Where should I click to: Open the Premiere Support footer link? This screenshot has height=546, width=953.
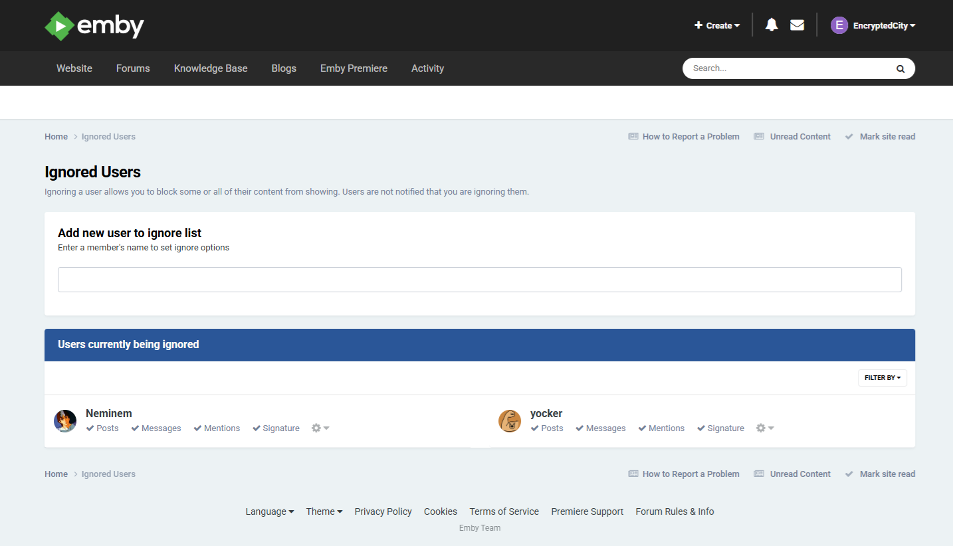(587, 511)
